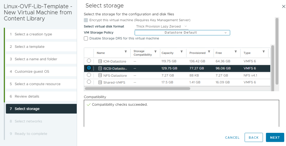Click the filter icon in Provisioned column

coord(209,52)
